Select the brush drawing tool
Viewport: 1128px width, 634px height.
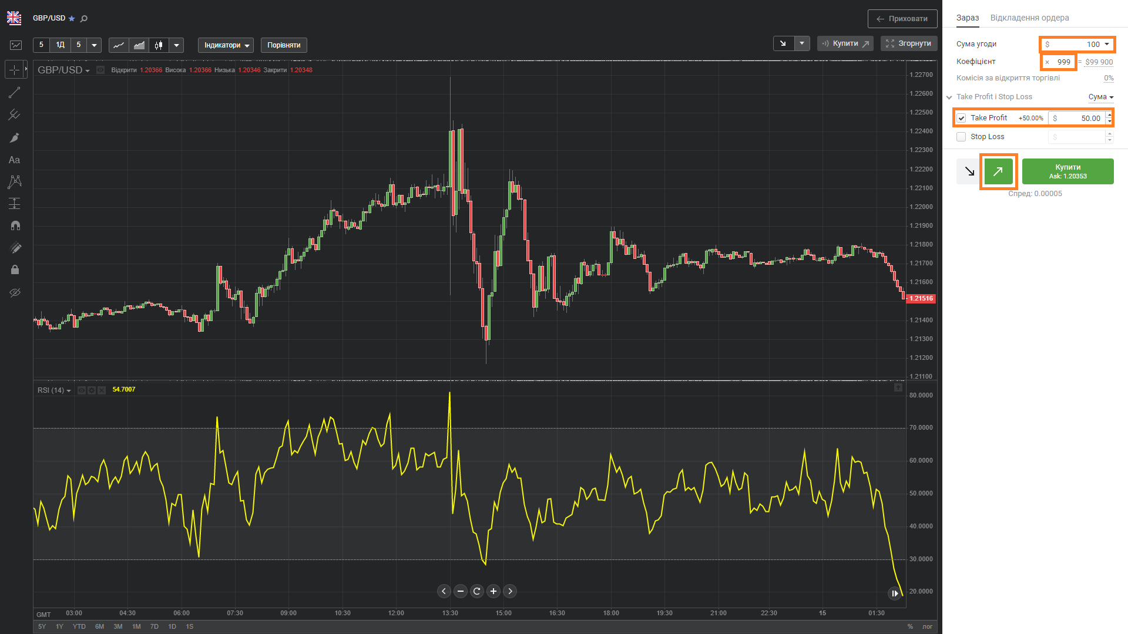(x=15, y=137)
